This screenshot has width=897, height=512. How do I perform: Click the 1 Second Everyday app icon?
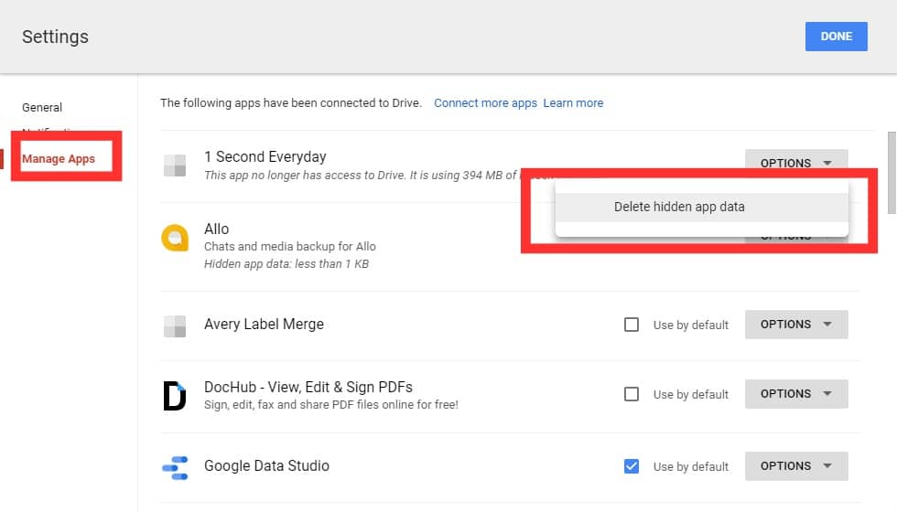175,165
